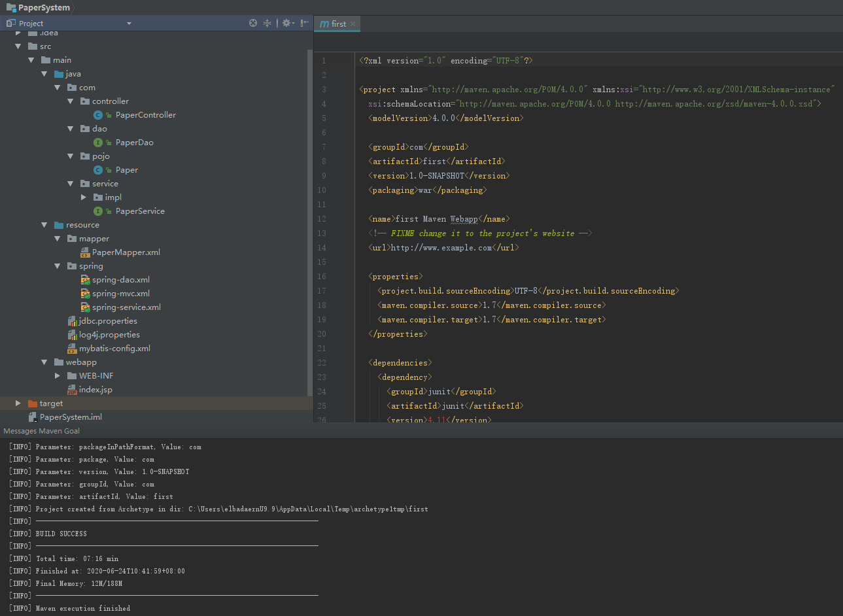
Task: Click the webapp folder icon
Action: point(59,362)
